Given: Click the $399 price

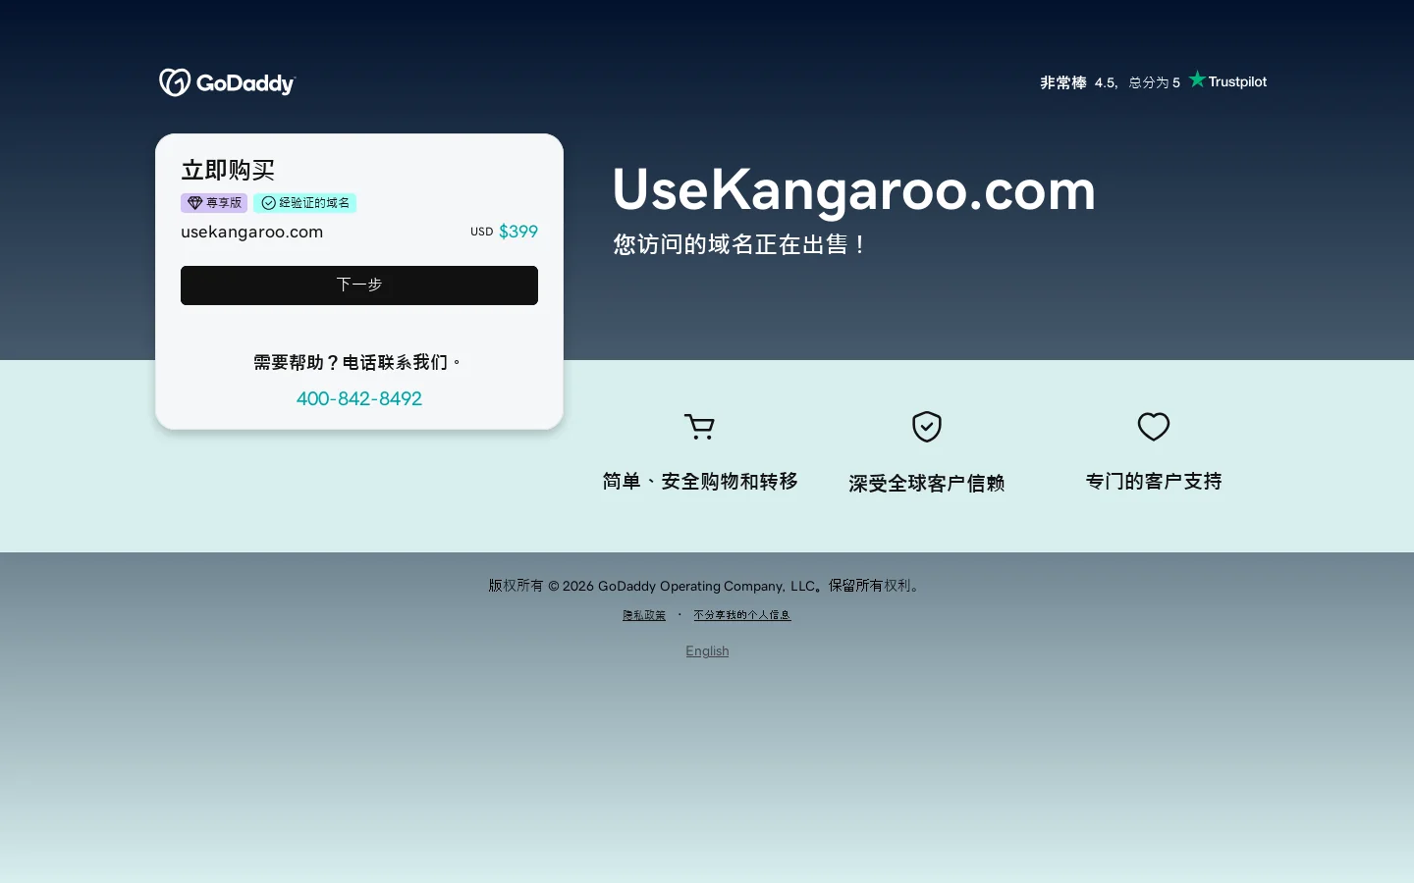Looking at the screenshot, I should point(518,232).
